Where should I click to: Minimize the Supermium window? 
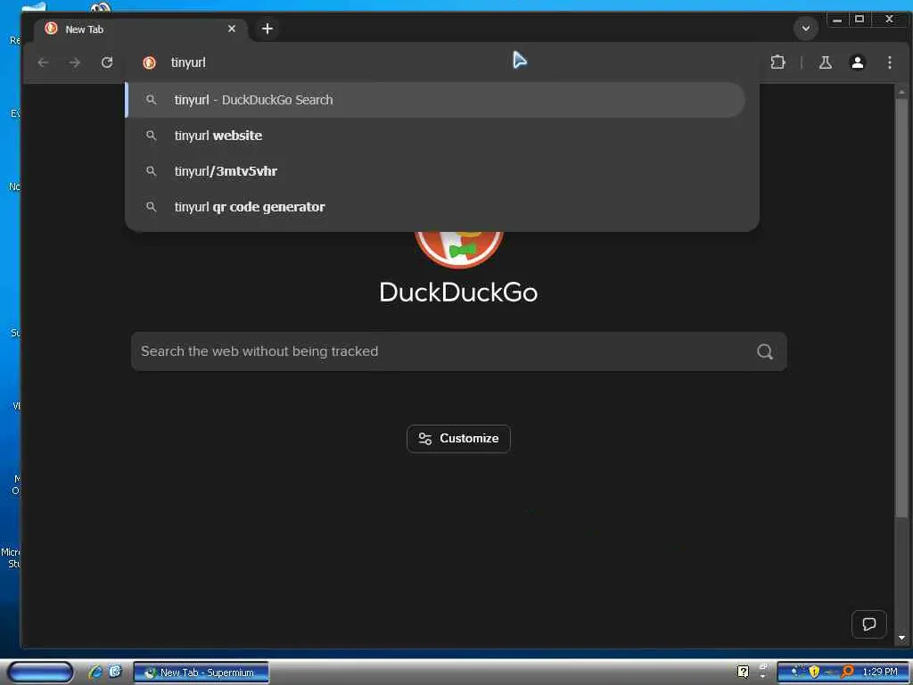[x=837, y=20]
